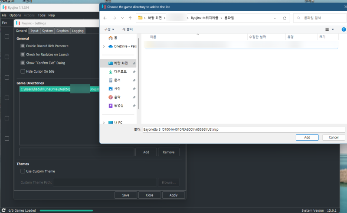Click the forward arrow in file dialog

point(114,18)
